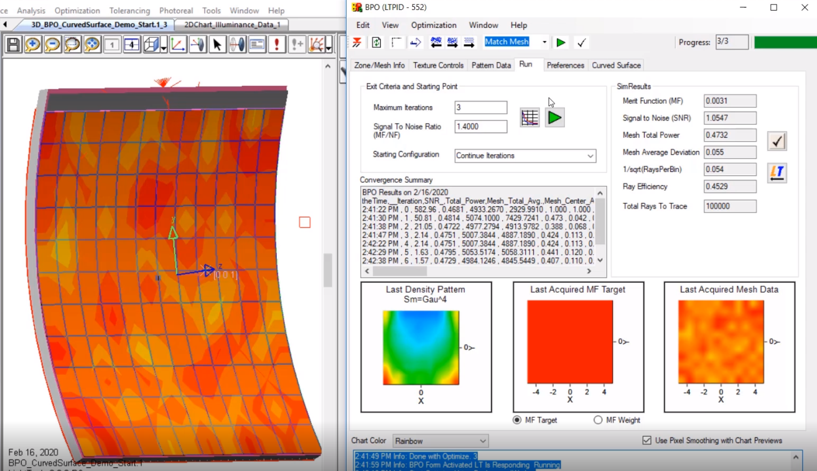This screenshot has height=471, width=817.
Task: Select the arrow pointer tool
Action: tap(217, 45)
